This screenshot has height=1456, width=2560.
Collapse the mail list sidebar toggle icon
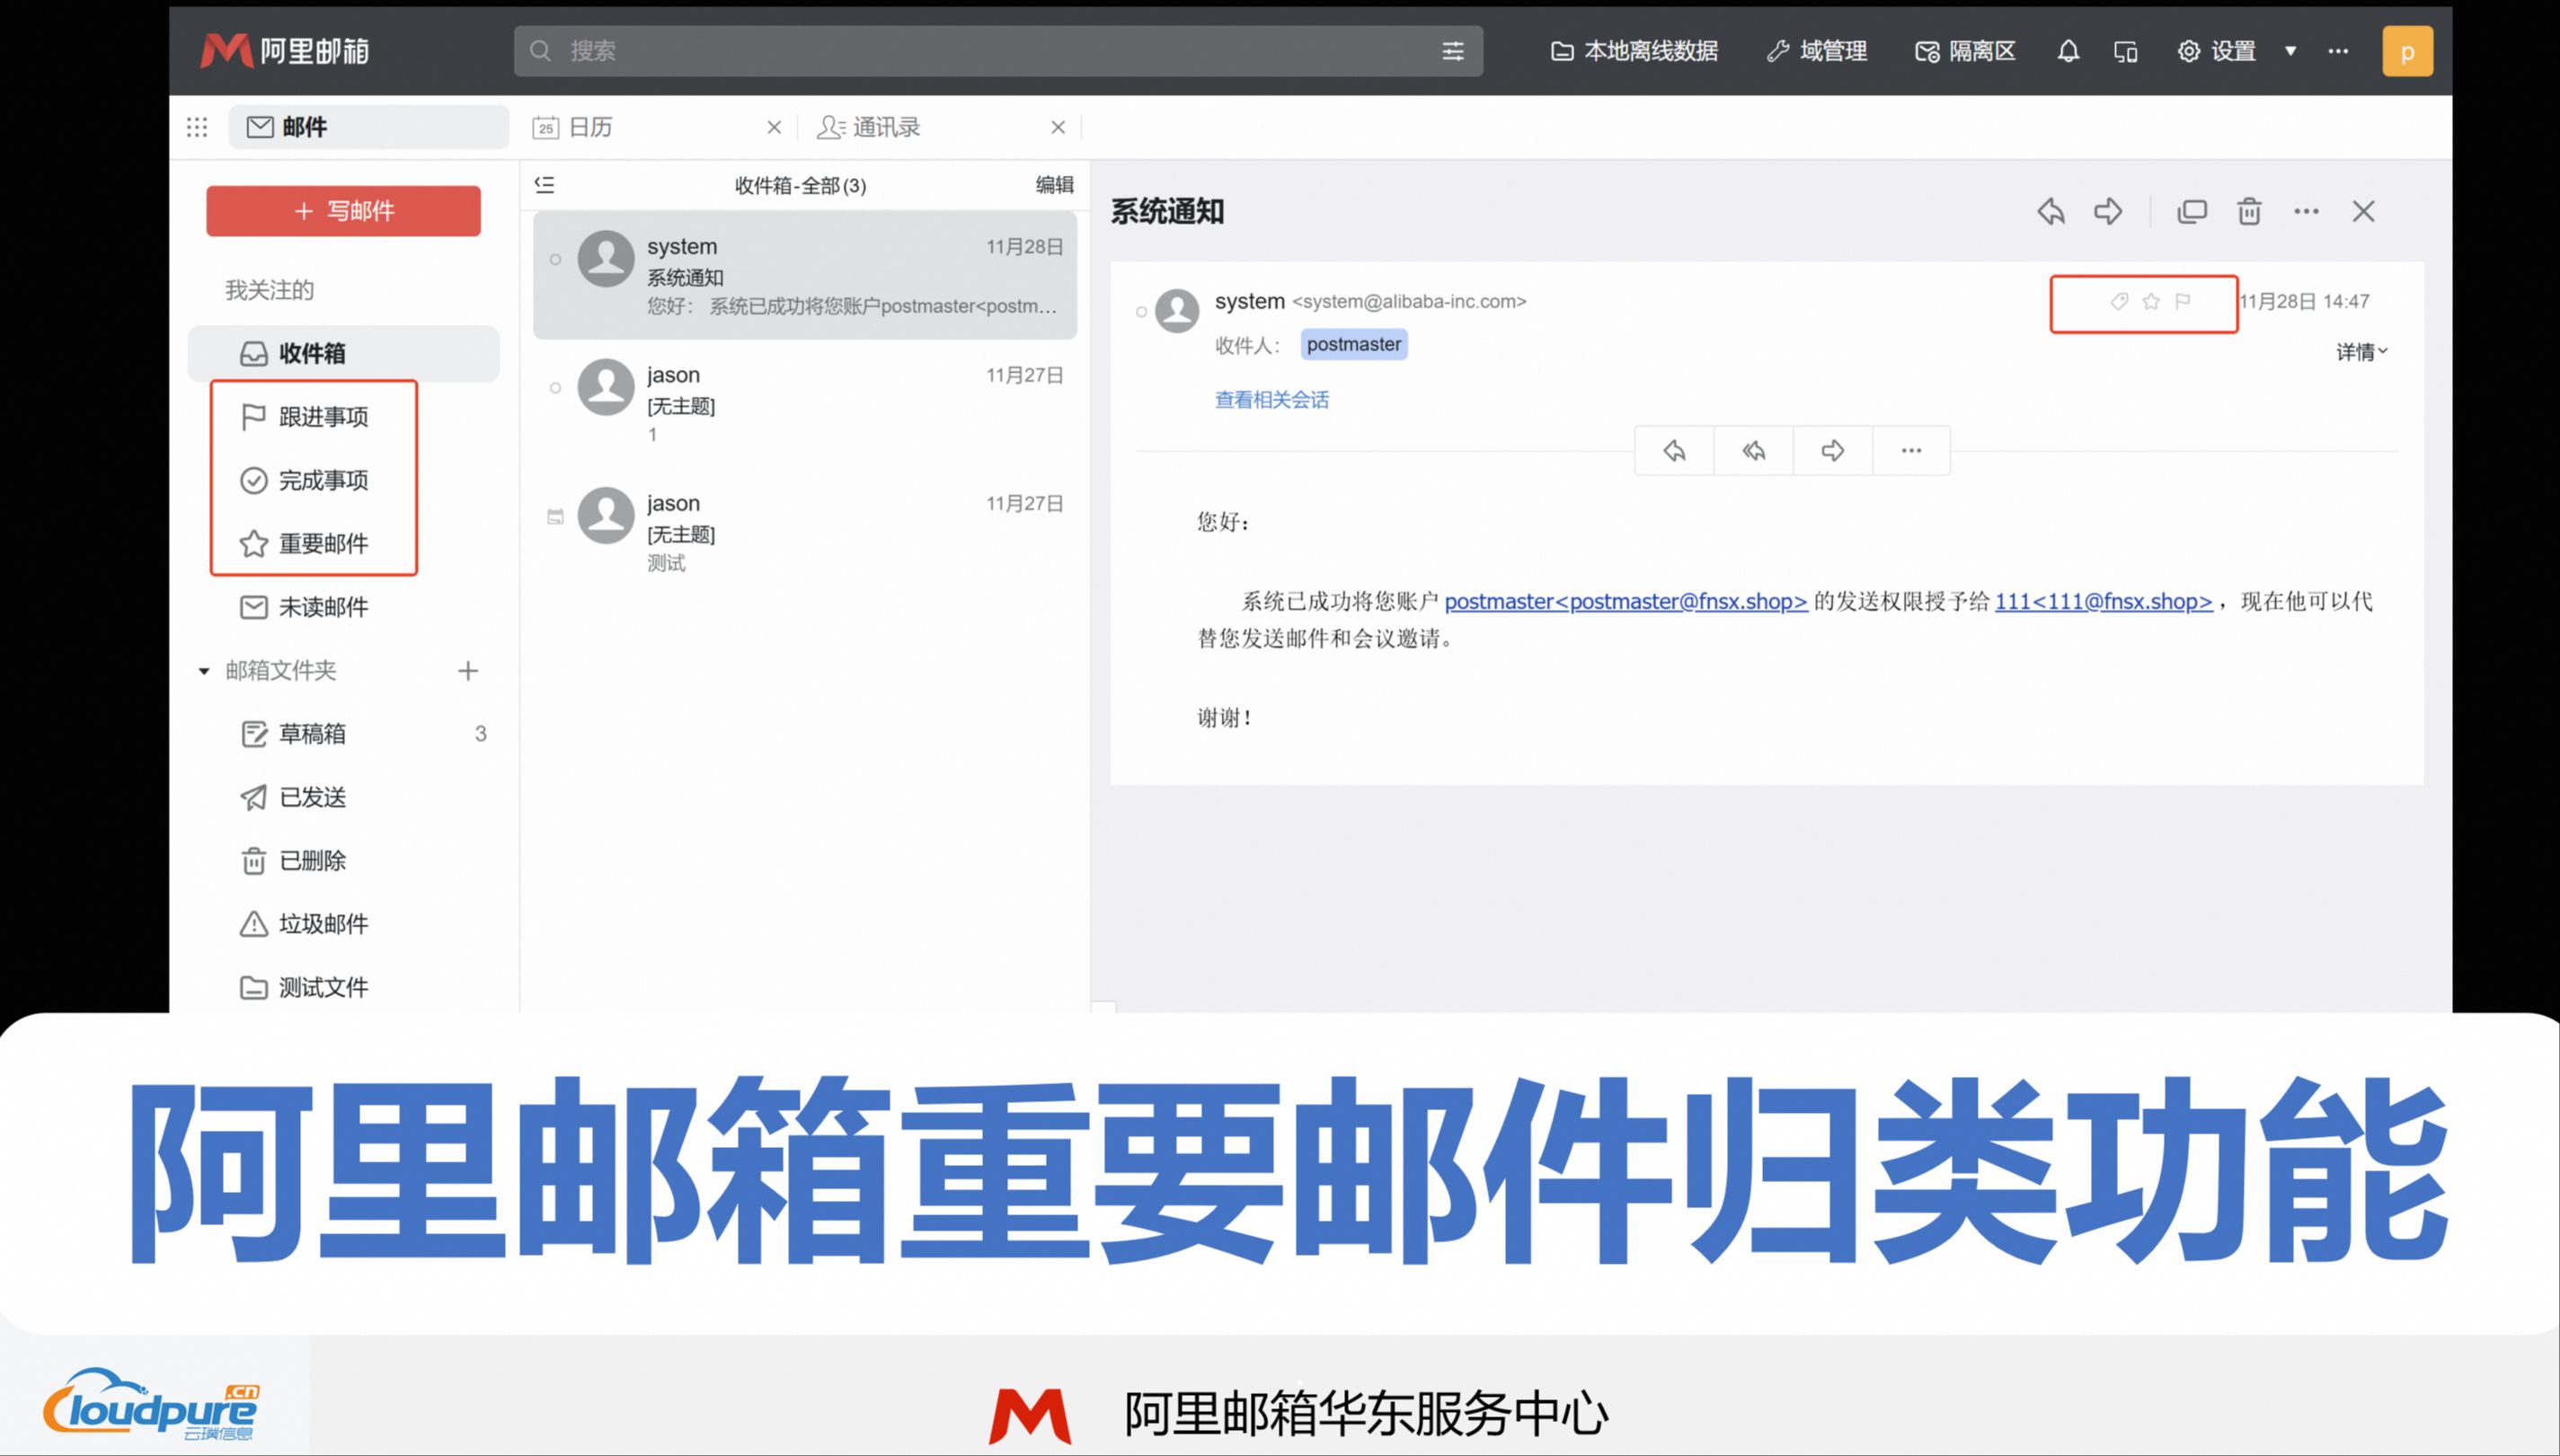[545, 184]
